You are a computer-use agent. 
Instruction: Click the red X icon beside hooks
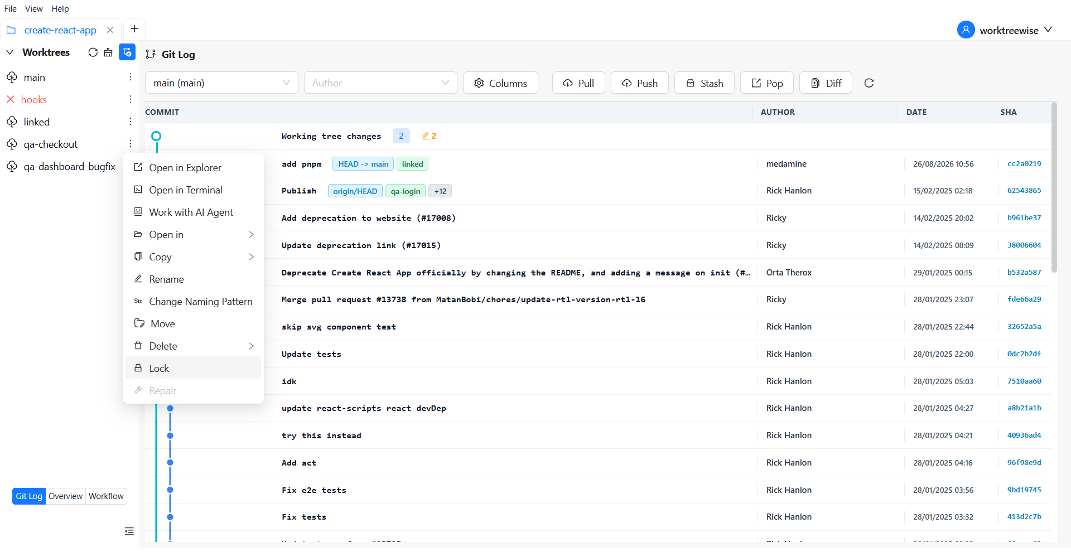point(11,99)
